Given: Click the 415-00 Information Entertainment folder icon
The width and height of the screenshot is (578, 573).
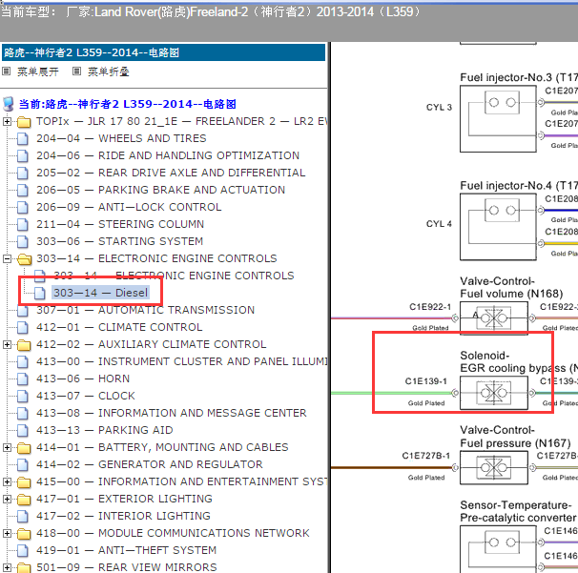Looking at the screenshot, I should 24,482.
